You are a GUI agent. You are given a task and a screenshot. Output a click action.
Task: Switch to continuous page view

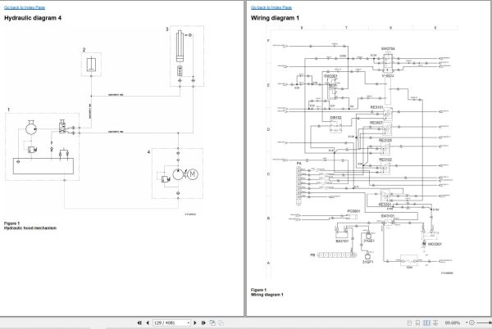tap(417, 322)
